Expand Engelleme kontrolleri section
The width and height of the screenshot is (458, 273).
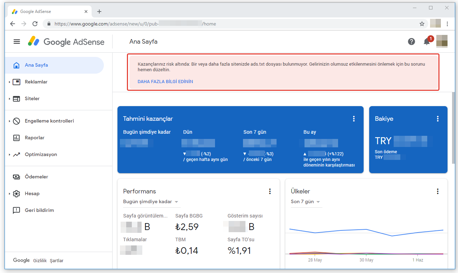[x=9, y=121]
